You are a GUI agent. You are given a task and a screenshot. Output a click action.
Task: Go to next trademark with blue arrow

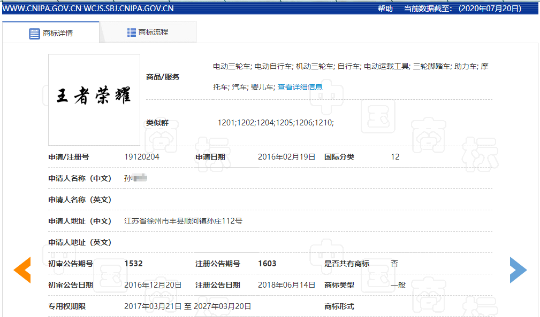(518, 270)
